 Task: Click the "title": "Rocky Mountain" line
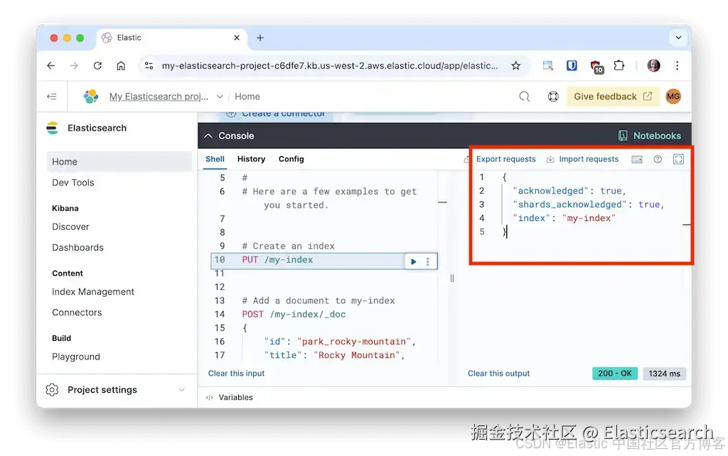point(334,355)
